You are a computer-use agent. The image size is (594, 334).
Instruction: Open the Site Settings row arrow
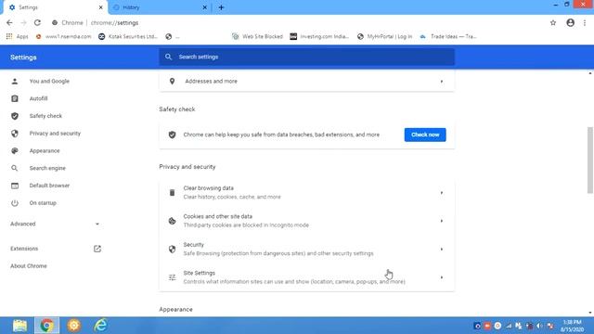442,277
